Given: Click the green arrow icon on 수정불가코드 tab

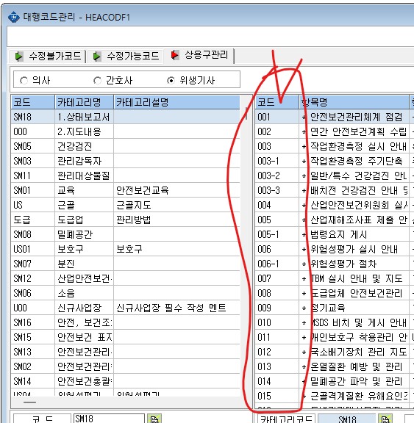Looking at the screenshot, I should (18, 57).
